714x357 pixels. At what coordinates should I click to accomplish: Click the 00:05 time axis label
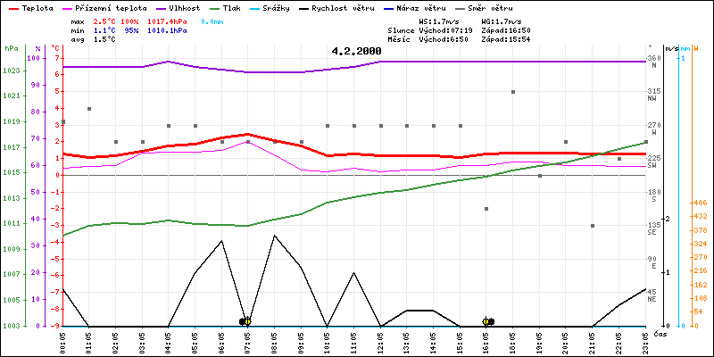(62, 339)
